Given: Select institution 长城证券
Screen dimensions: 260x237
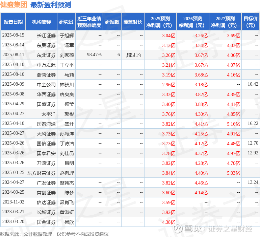Looking at the screenshot, I should coord(46,212).
